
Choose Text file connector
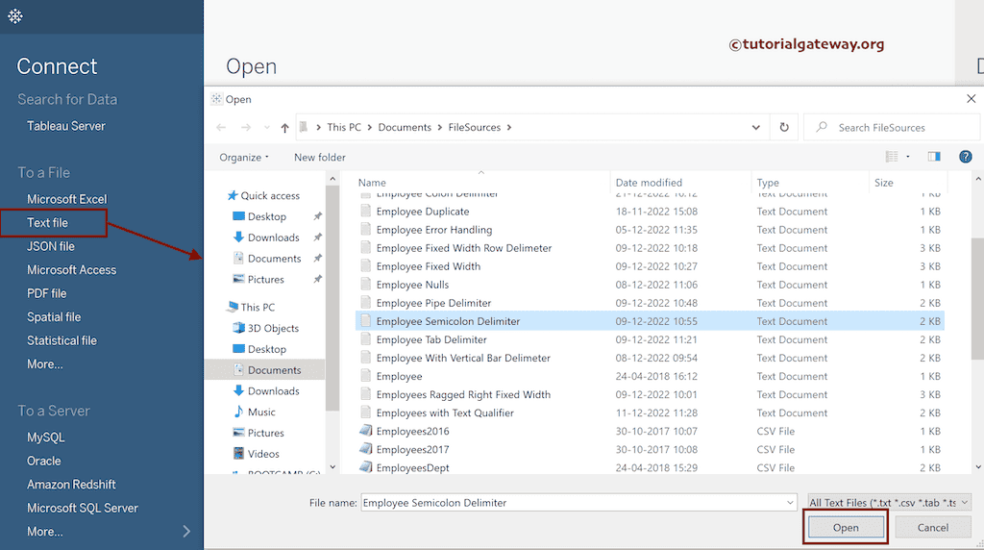click(x=47, y=223)
